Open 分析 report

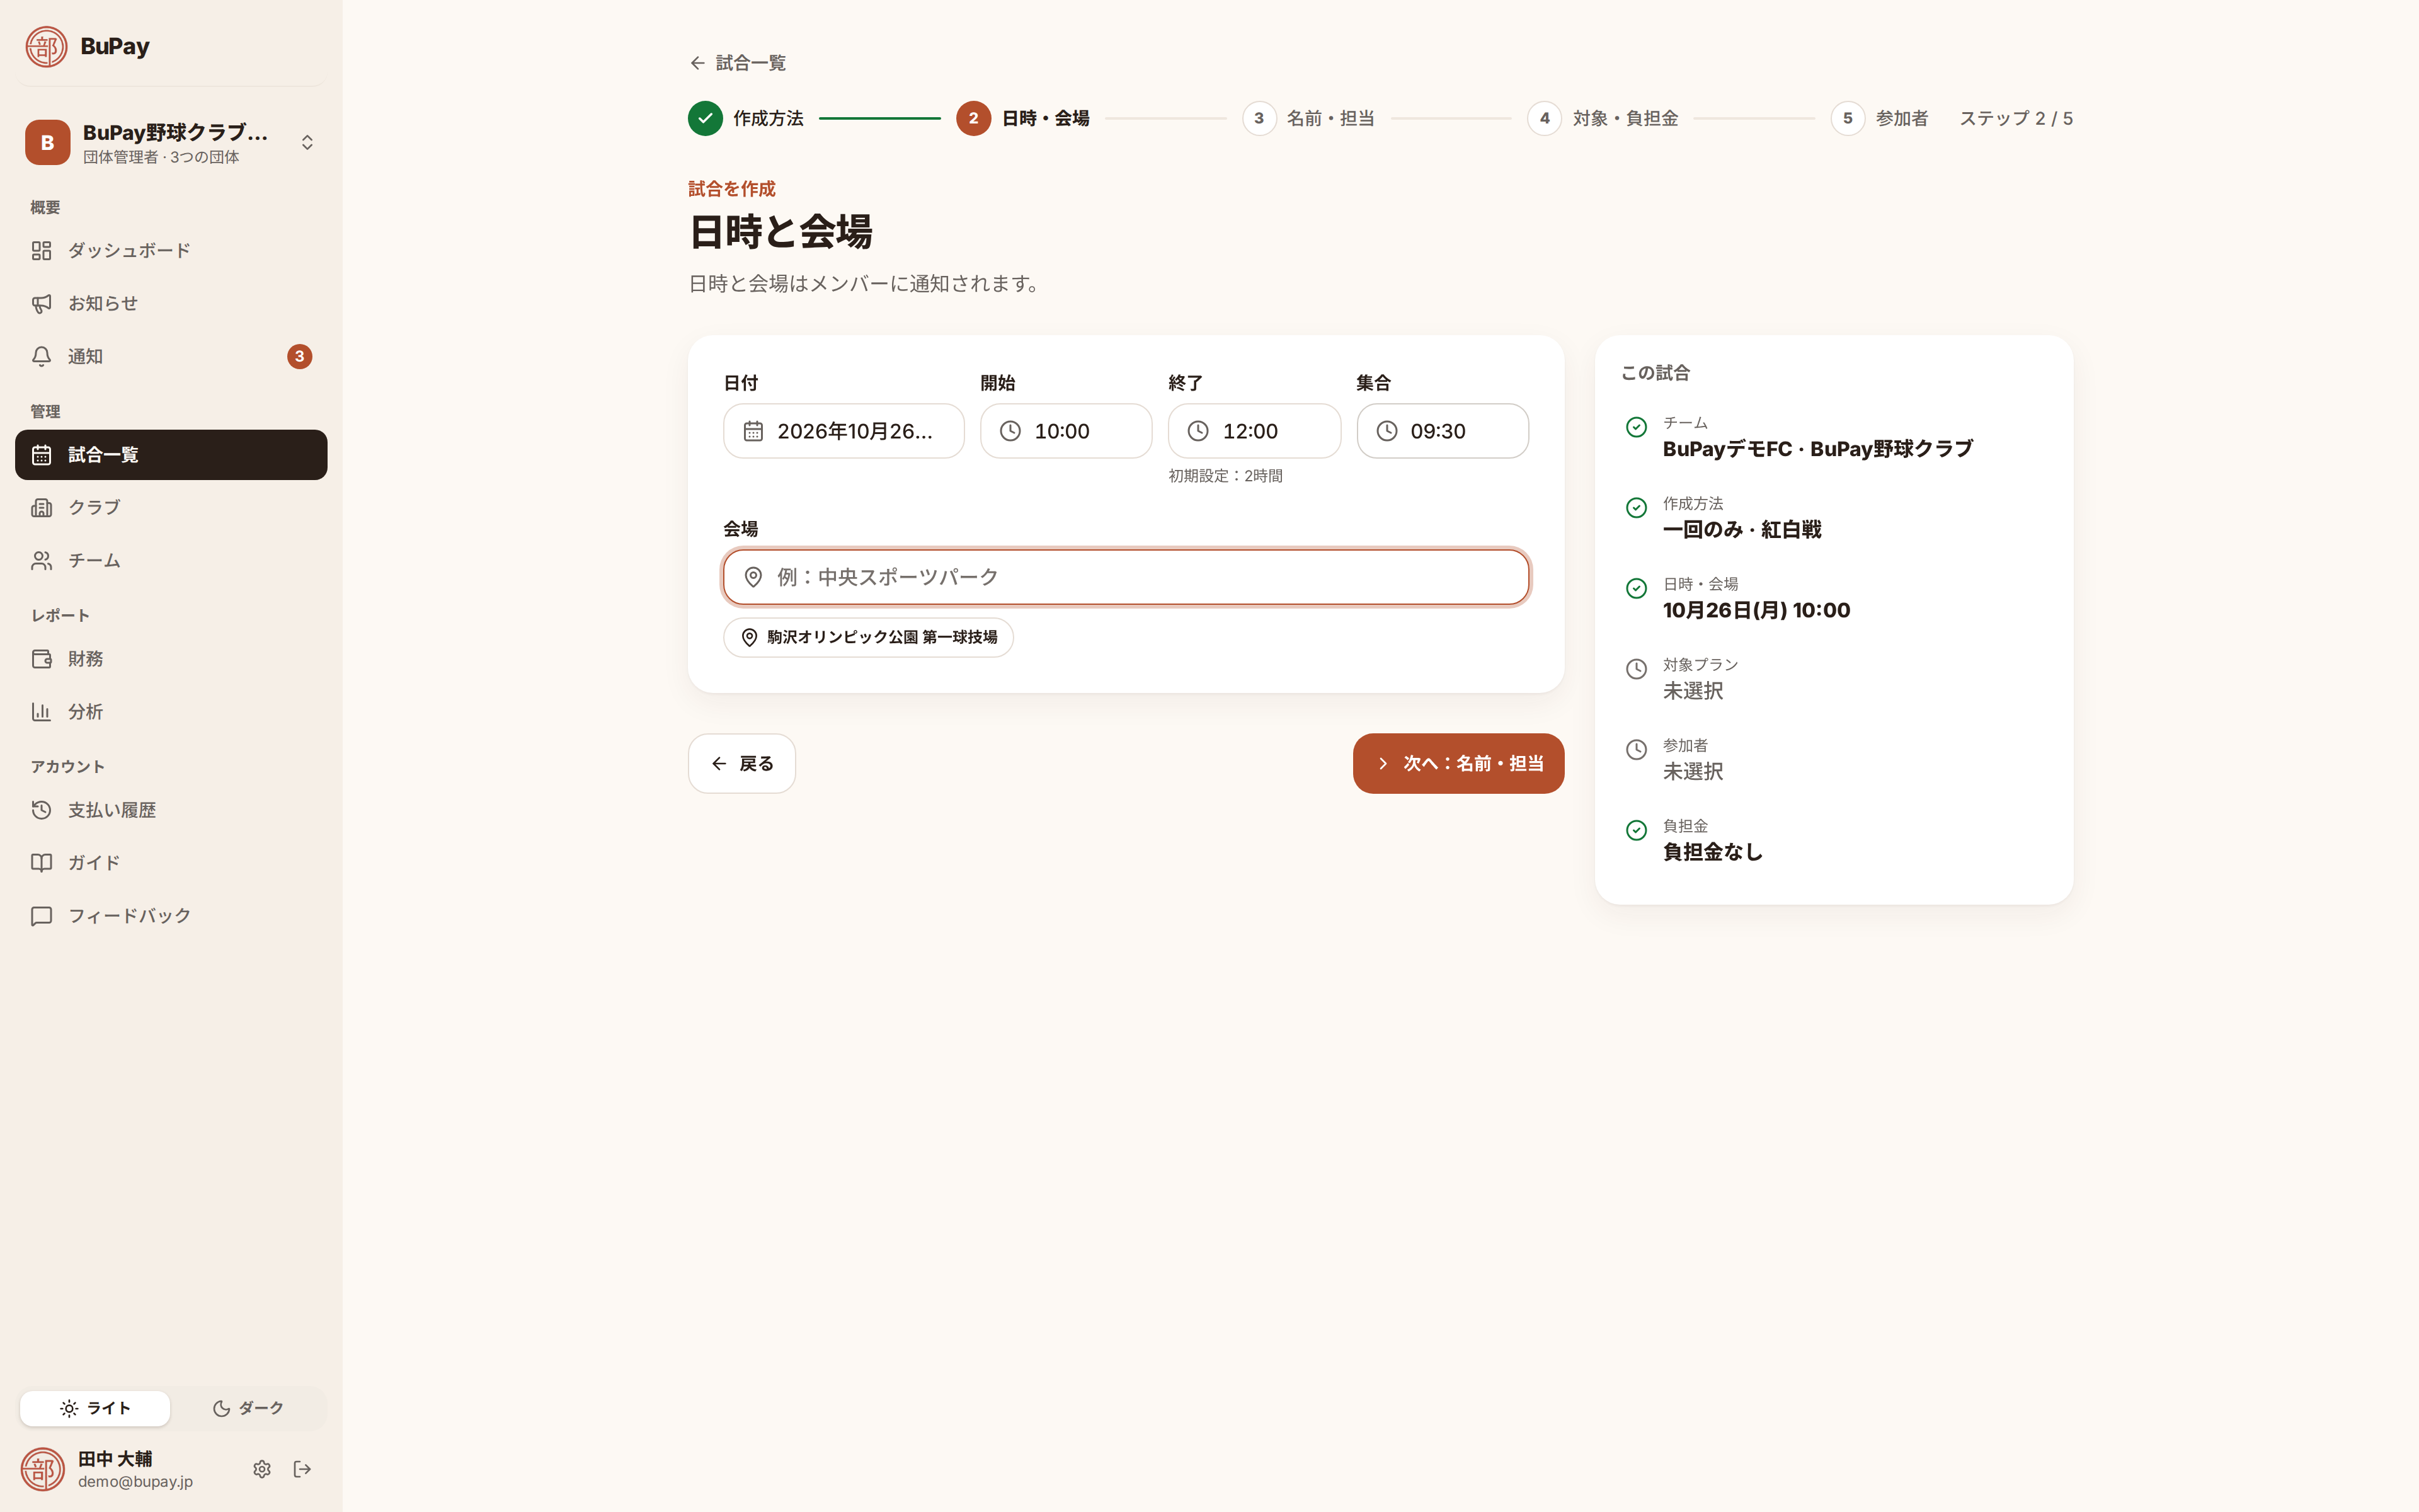pyautogui.click(x=171, y=712)
